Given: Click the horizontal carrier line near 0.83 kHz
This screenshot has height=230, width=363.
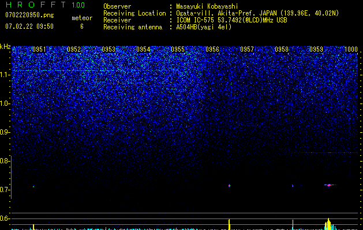Looking at the screenshot, I should (x=324, y=152).
